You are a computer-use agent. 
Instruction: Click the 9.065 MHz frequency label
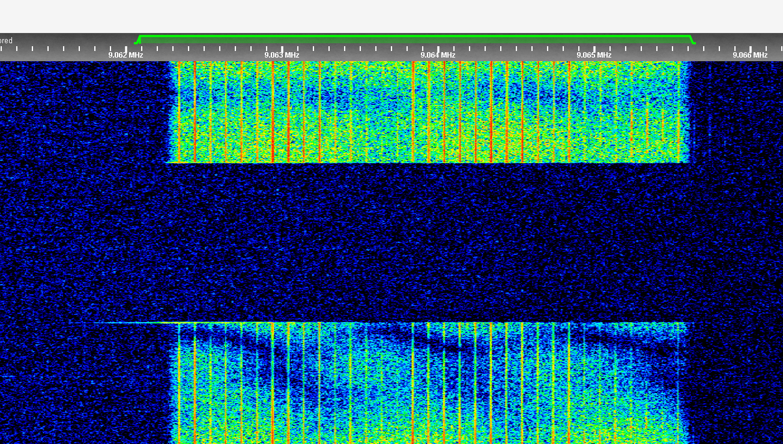tap(594, 55)
